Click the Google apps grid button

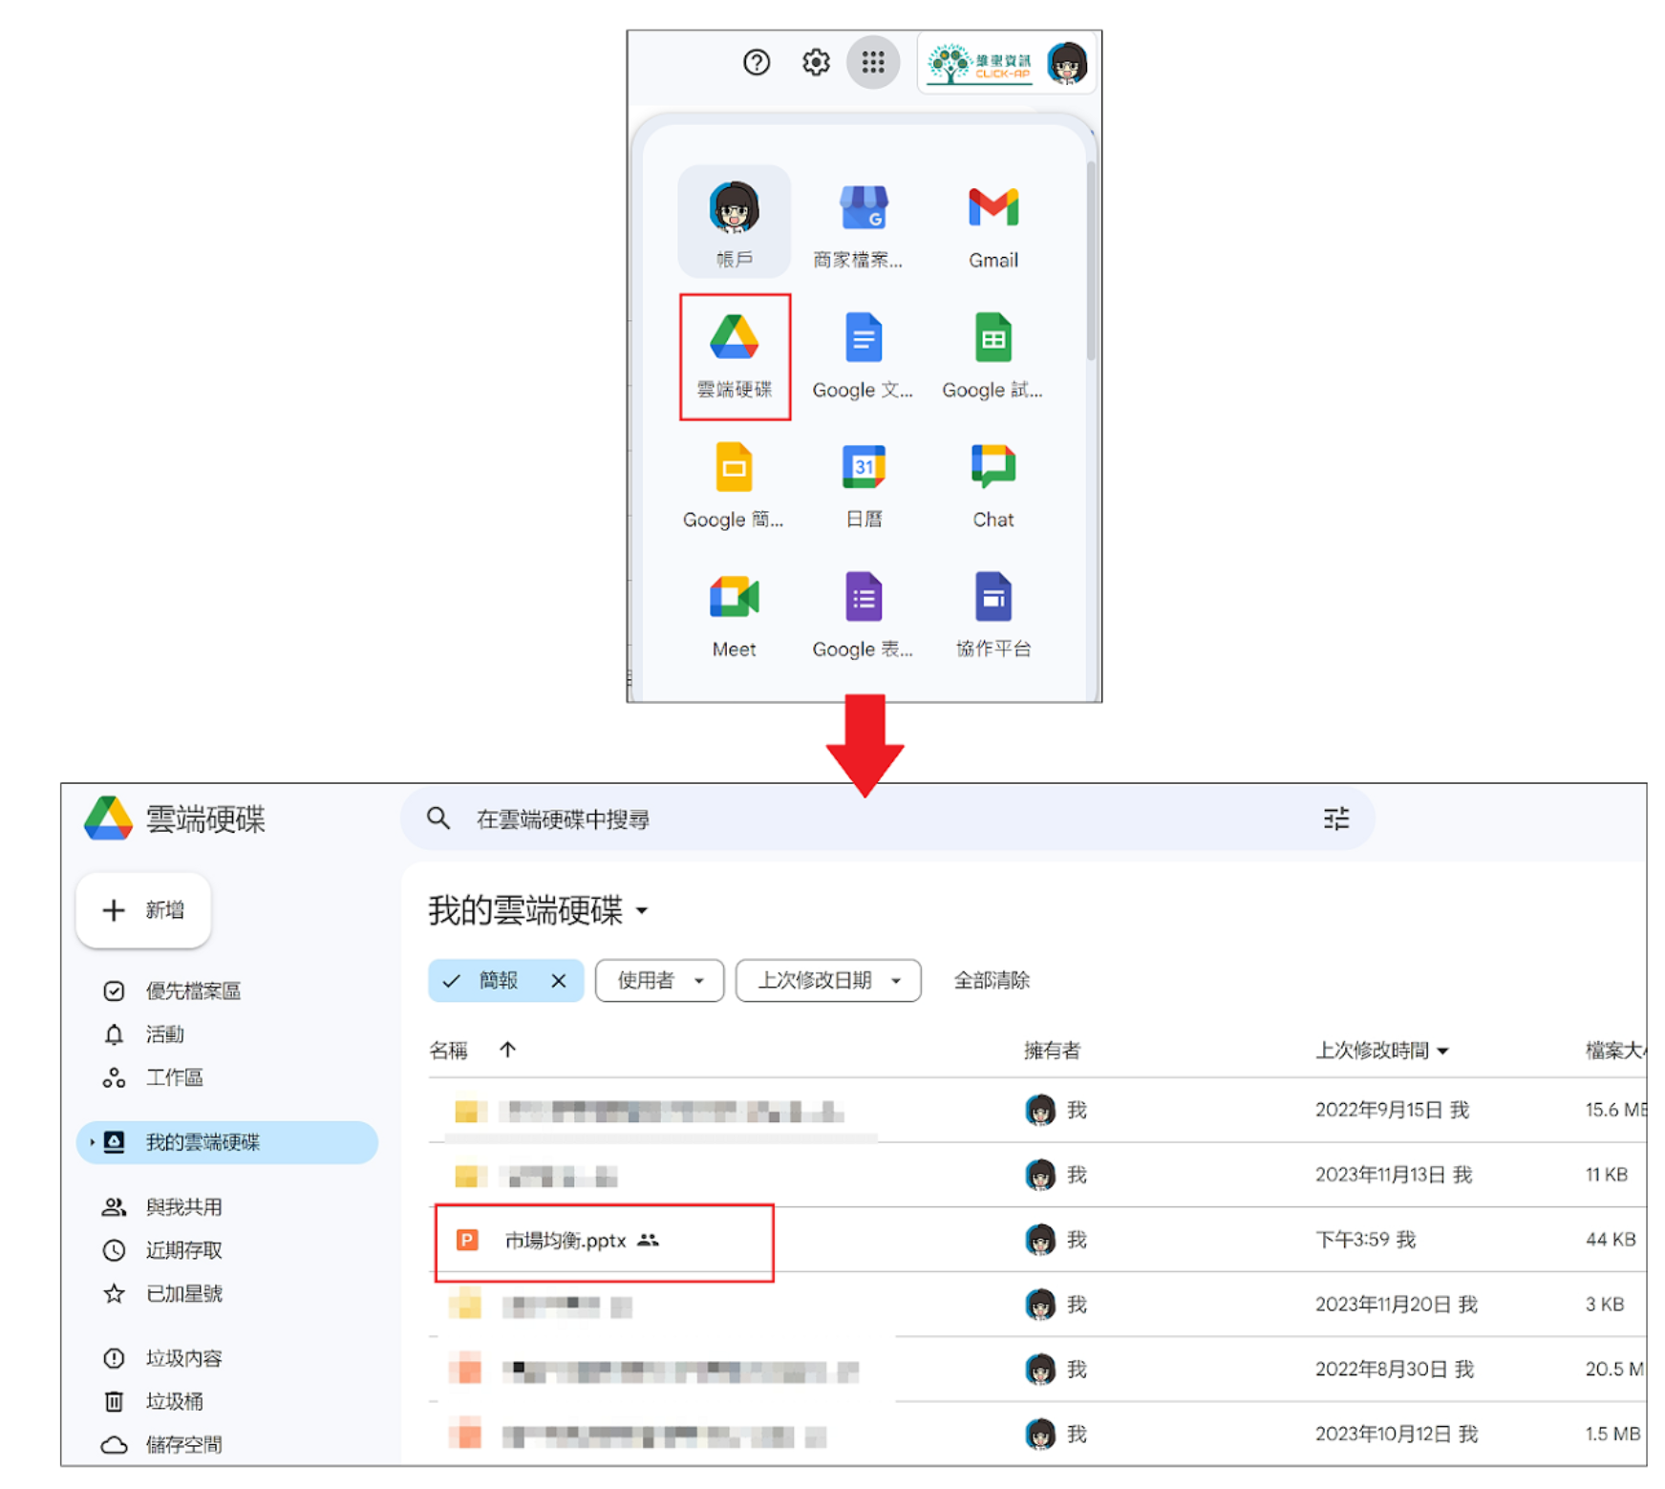(872, 63)
